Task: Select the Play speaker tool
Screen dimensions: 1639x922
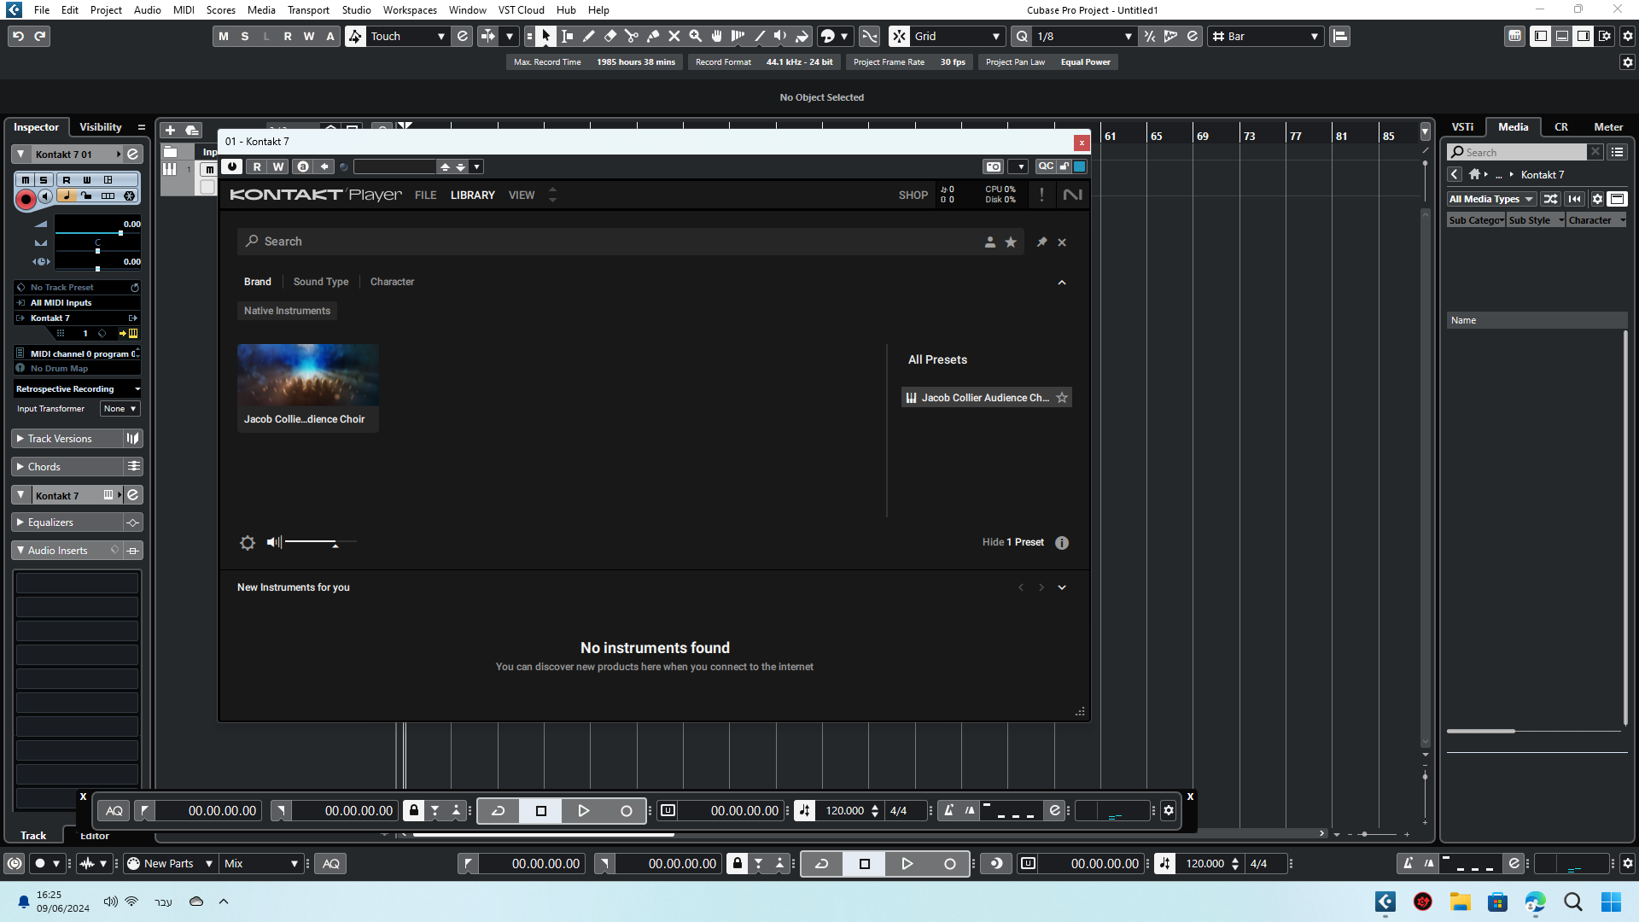Action: [x=780, y=36]
